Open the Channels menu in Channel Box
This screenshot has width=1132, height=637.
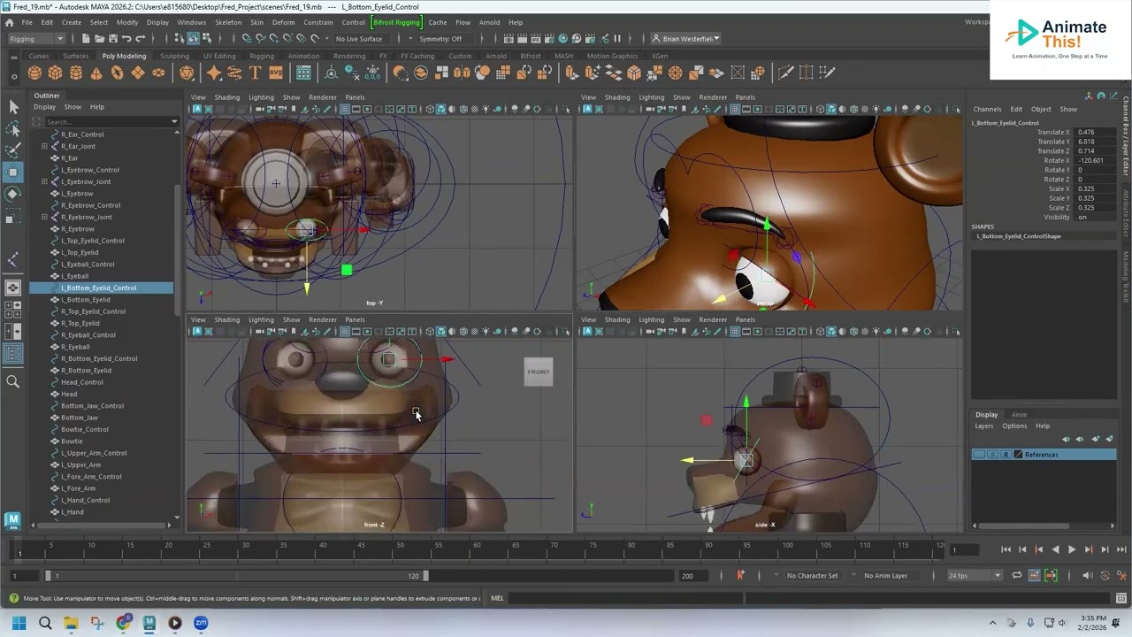(x=987, y=109)
